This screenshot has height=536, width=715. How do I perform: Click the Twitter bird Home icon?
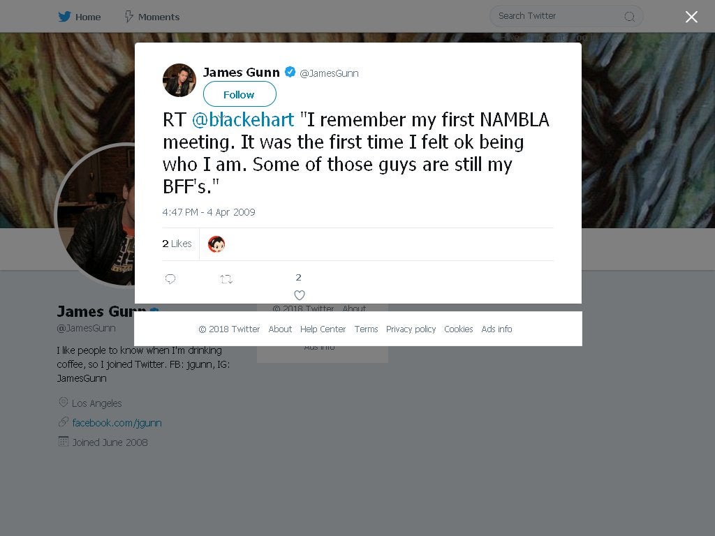(x=65, y=17)
